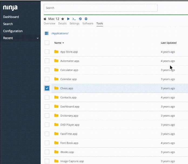The width and height of the screenshot is (188, 164).
Task: Open iBooks.app file name
Action: [67, 152]
